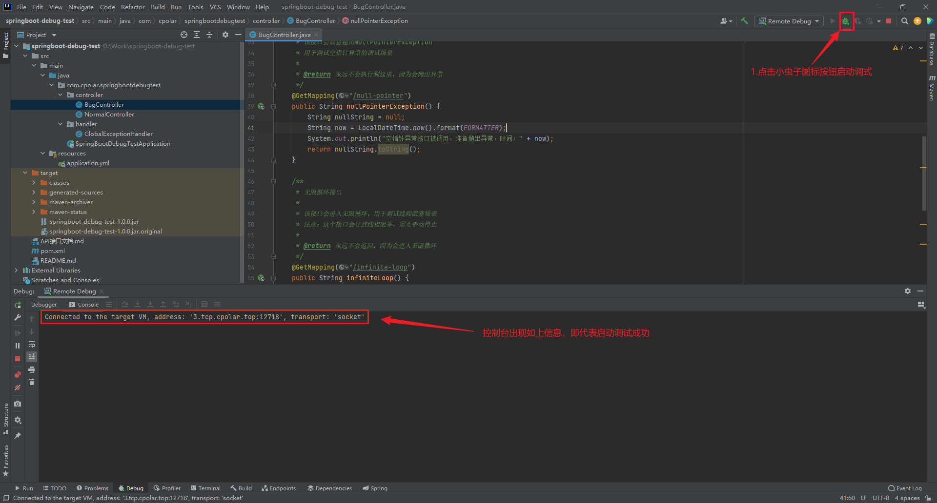Switch to the Debugger tab
937x503 pixels.
coord(44,305)
